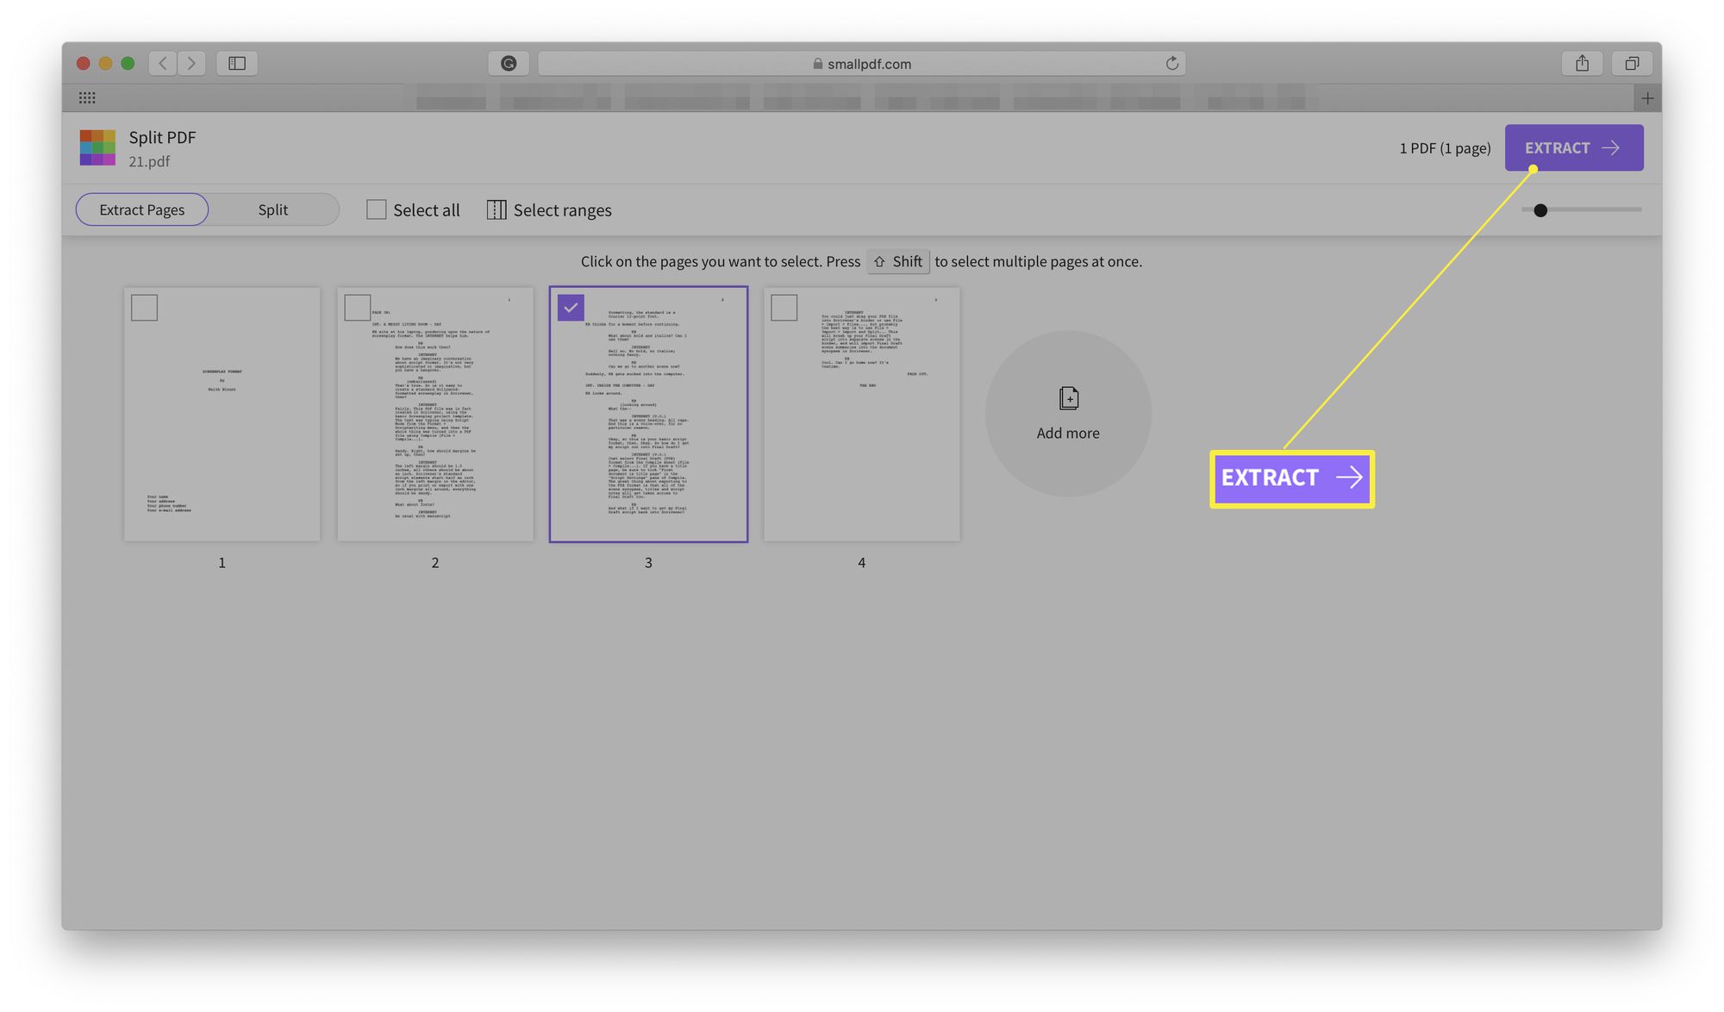Click the smallpdf.com address bar
This screenshot has height=1012, width=1724.
[x=863, y=61]
